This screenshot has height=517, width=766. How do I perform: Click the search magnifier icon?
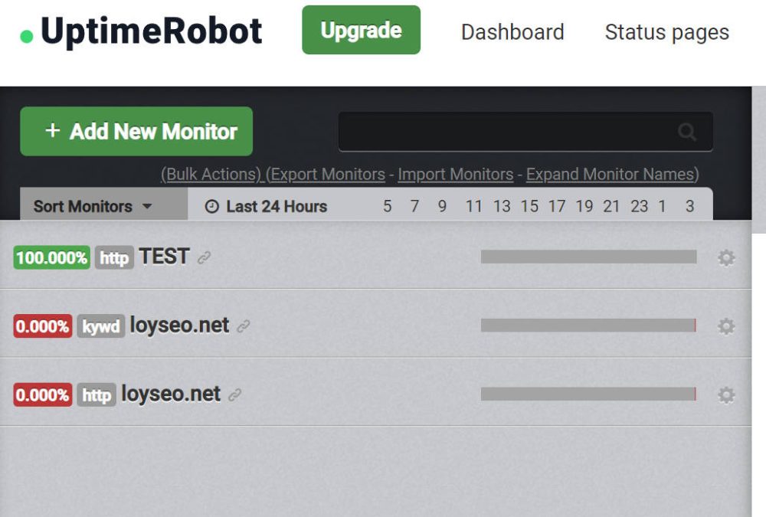pyautogui.click(x=687, y=132)
